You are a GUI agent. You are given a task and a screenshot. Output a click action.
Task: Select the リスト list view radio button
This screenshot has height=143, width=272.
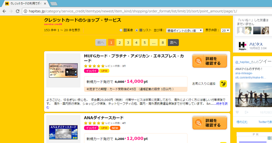tap(137, 30)
